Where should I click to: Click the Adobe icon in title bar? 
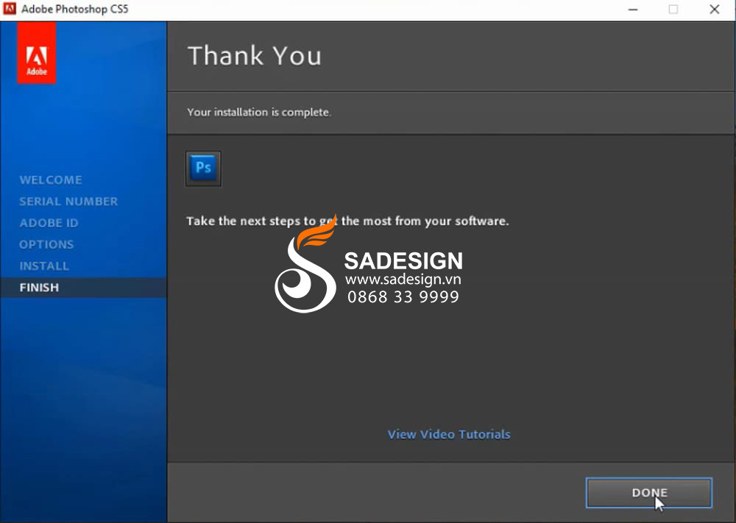10,9
